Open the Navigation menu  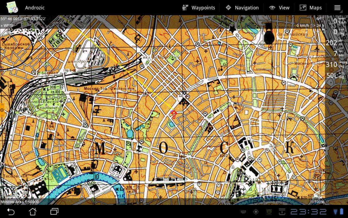[x=242, y=8]
